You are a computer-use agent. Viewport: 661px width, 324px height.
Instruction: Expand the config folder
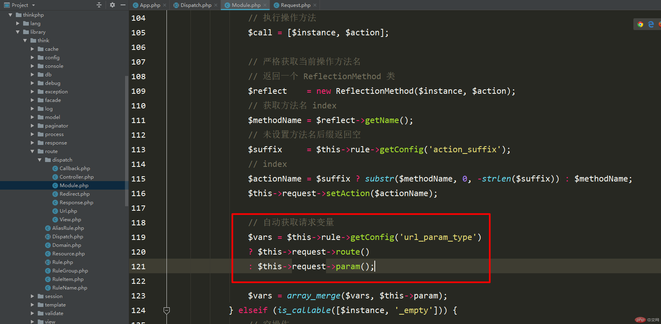point(32,58)
